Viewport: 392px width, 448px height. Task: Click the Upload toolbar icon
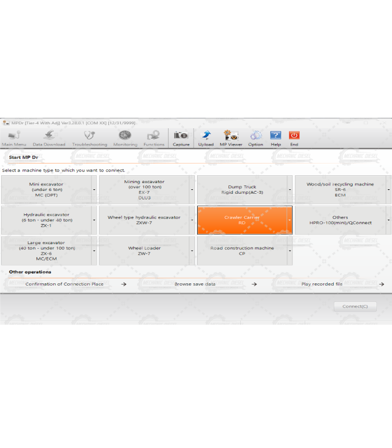point(206,137)
